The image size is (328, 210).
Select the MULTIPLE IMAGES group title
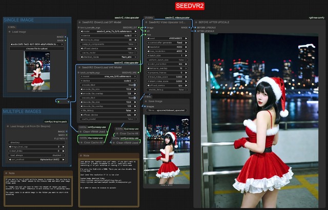point(23,112)
